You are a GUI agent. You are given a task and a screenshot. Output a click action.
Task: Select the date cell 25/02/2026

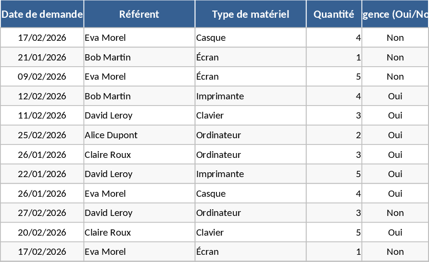coord(42,135)
